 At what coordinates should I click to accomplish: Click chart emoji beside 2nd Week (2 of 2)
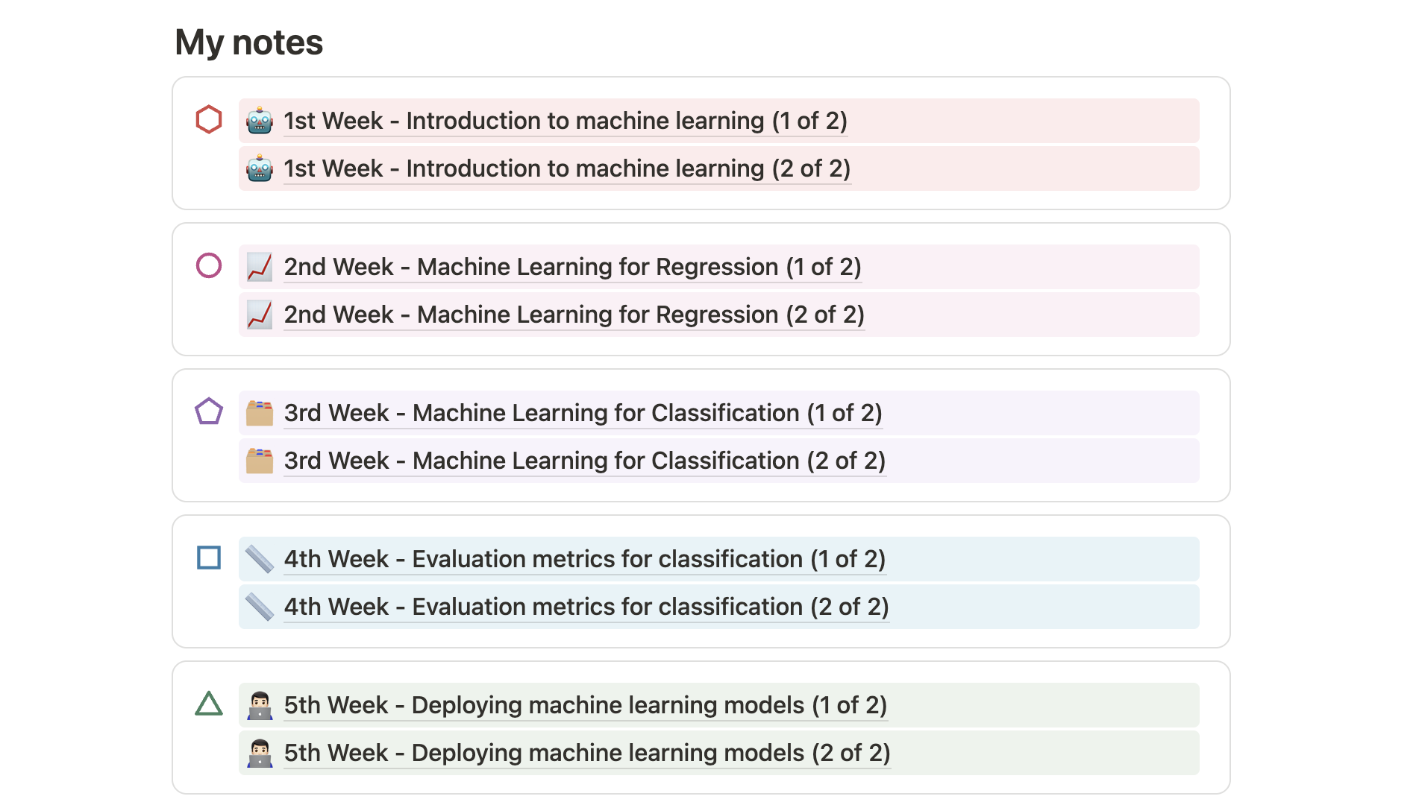click(260, 315)
